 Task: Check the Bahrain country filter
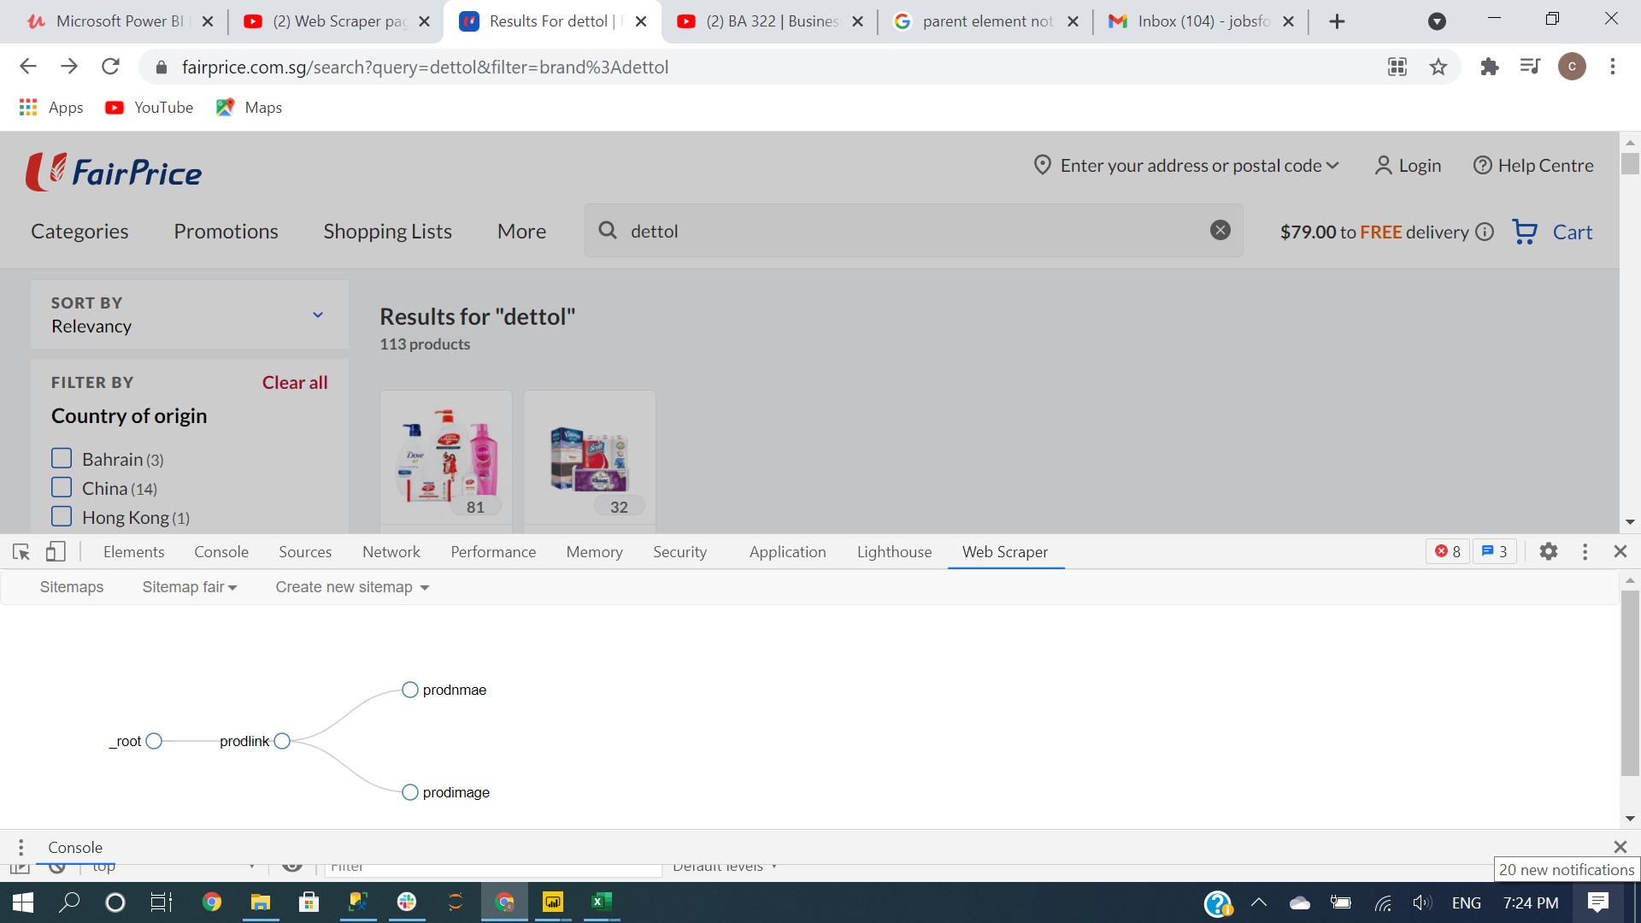click(x=62, y=459)
